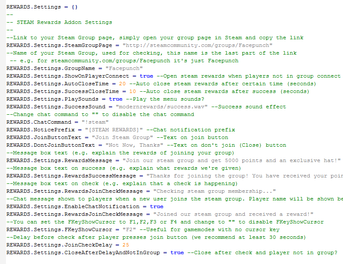Click the SteamGroupPage URL string value
Image resolution: width=343 pixels, height=264 pixels.
(198, 46)
